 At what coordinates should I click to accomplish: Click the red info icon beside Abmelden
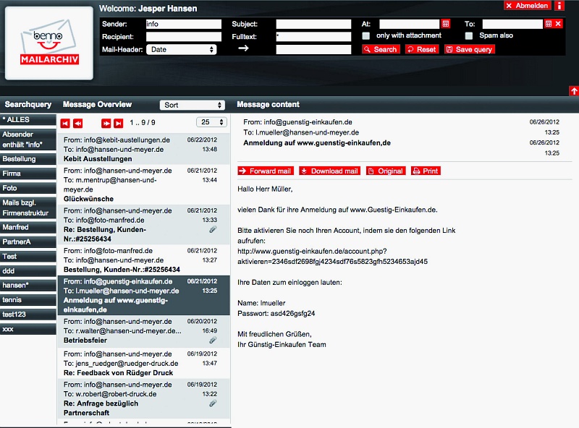pos(559,6)
